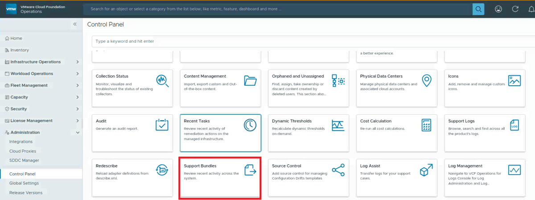535x200 pixels.
Task: Click 'Re-run all cost calculations.' text
Action: [x=383, y=129]
